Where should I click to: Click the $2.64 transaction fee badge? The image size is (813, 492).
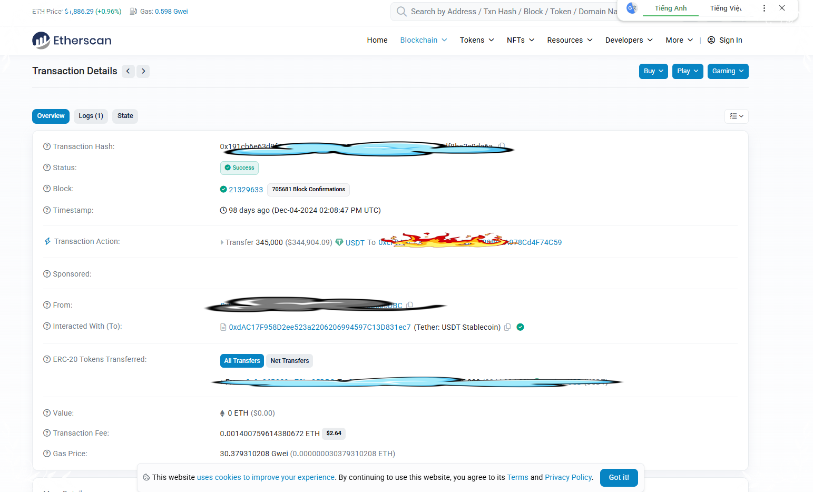click(334, 434)
